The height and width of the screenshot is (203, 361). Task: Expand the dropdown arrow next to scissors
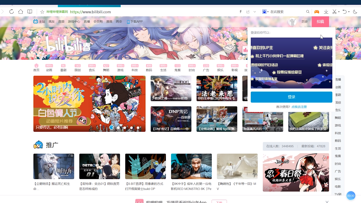click(x=339, y=12)
